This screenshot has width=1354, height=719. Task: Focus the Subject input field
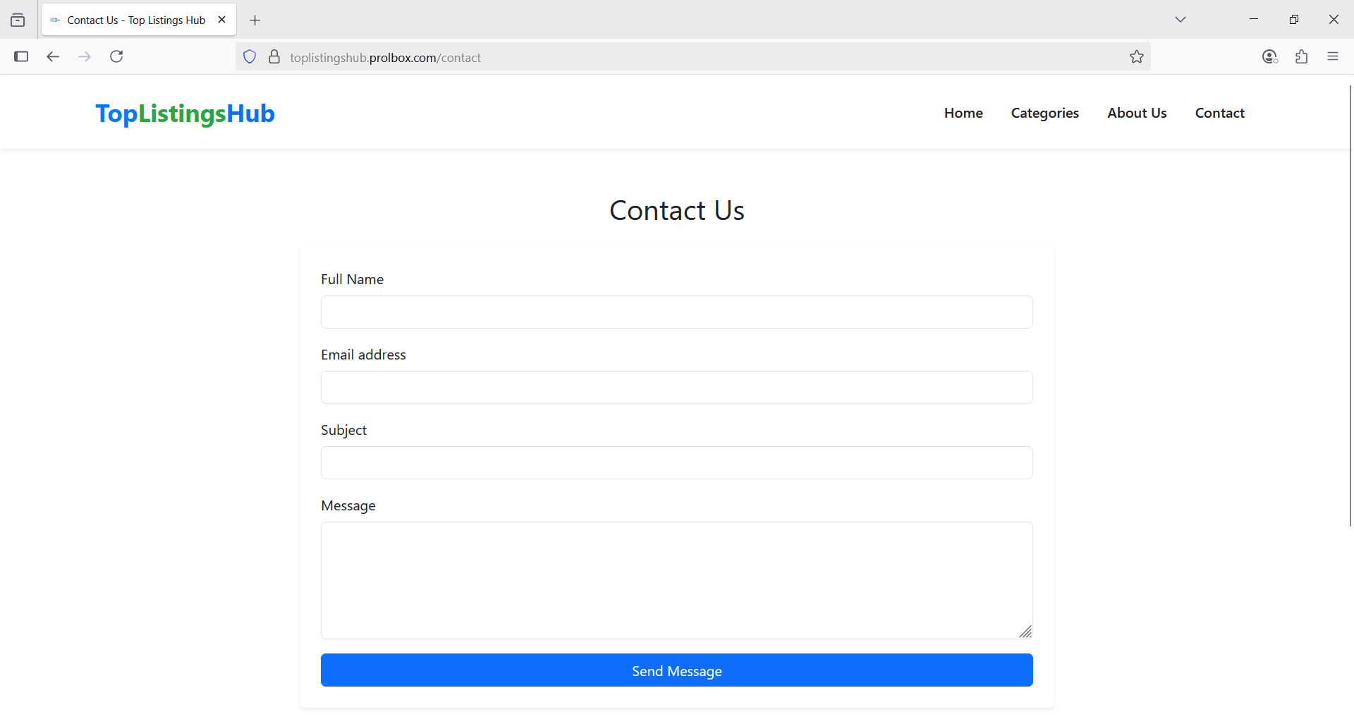point(677,462)
